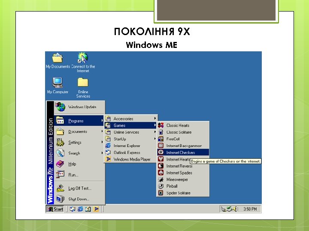Expand the Programs submenu arrow
This screenshot has width=309, height=231.
tap(102, 120)
